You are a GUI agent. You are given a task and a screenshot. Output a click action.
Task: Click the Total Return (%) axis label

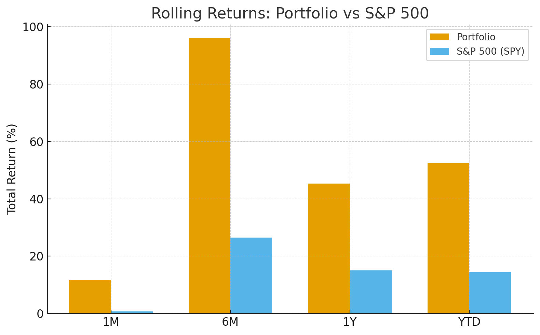12,169
